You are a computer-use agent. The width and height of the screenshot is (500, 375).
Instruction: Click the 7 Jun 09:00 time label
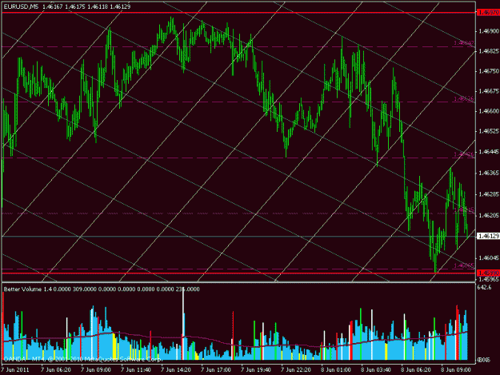pyautogui.click(x=96, y=370)
